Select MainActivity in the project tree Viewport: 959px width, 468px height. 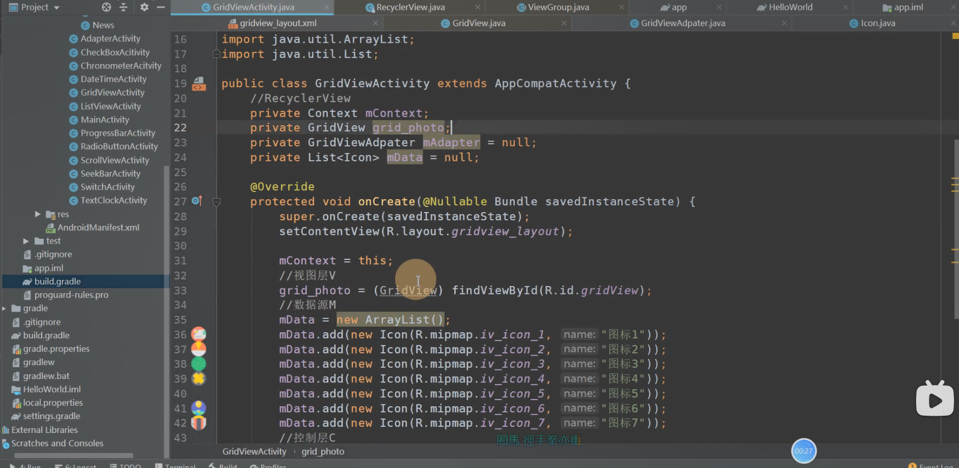(x=105, y=120)
